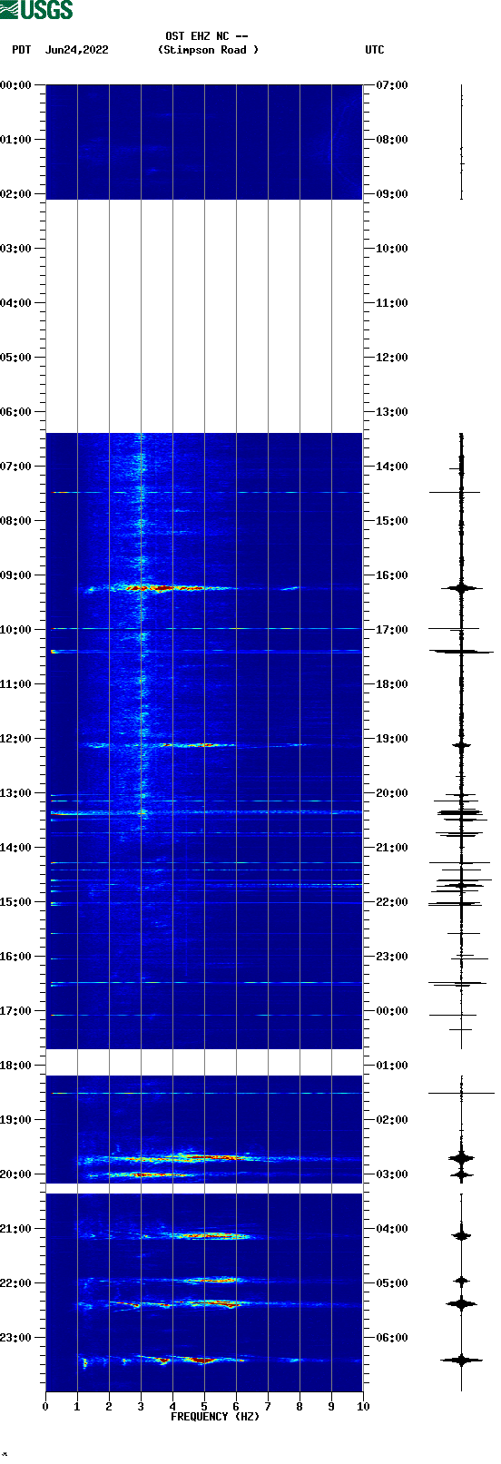The image size is (501, 1464).
Task: Click the 02:00 PDT time label
Action: click(x=16, y=194)
